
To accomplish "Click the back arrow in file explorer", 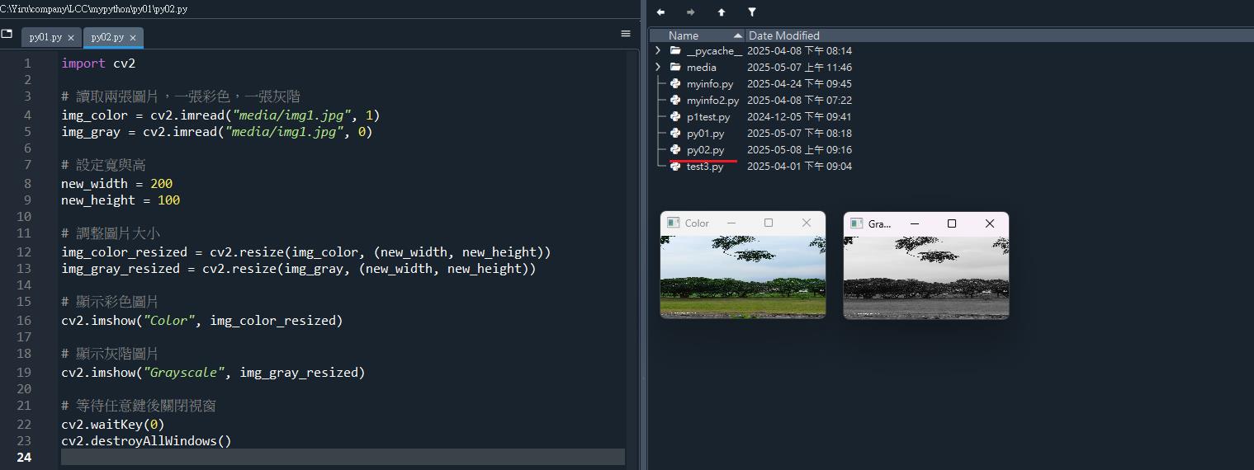I will 660,12.
